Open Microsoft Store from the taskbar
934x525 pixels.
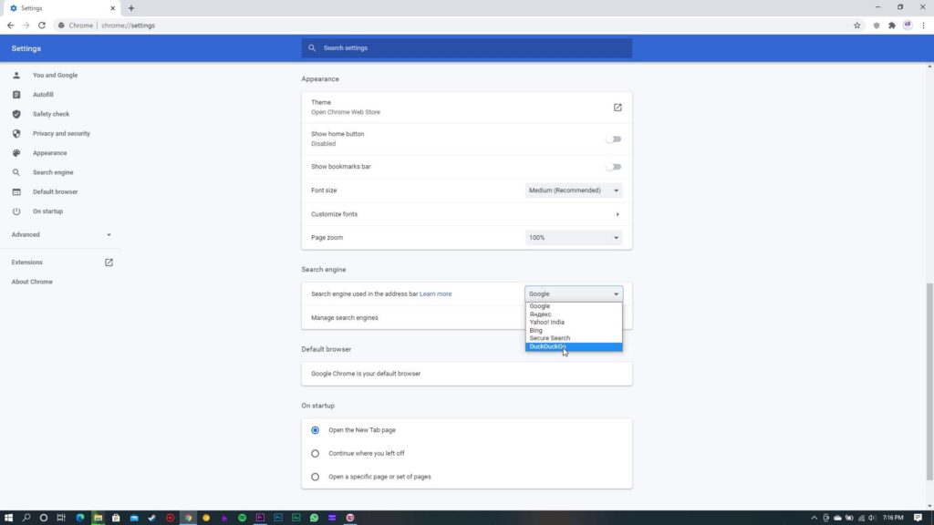116,518
